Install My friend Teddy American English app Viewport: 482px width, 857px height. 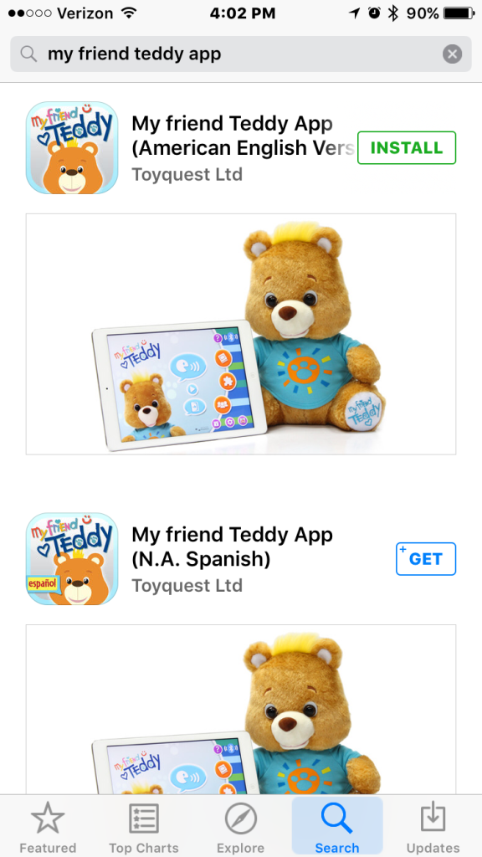[407, 147]
